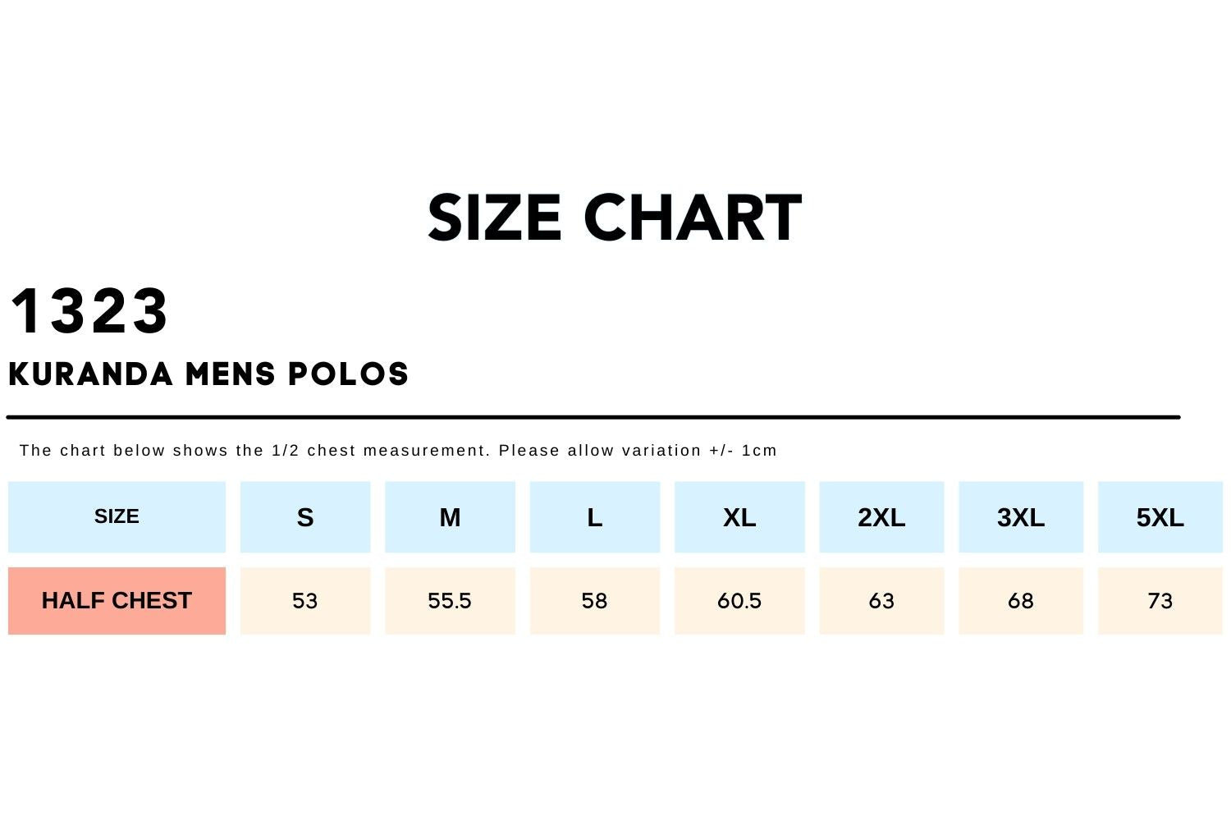The image size is (1231, 821).
Task: Click the 5XL size column header
Action: coord(1160,517)
